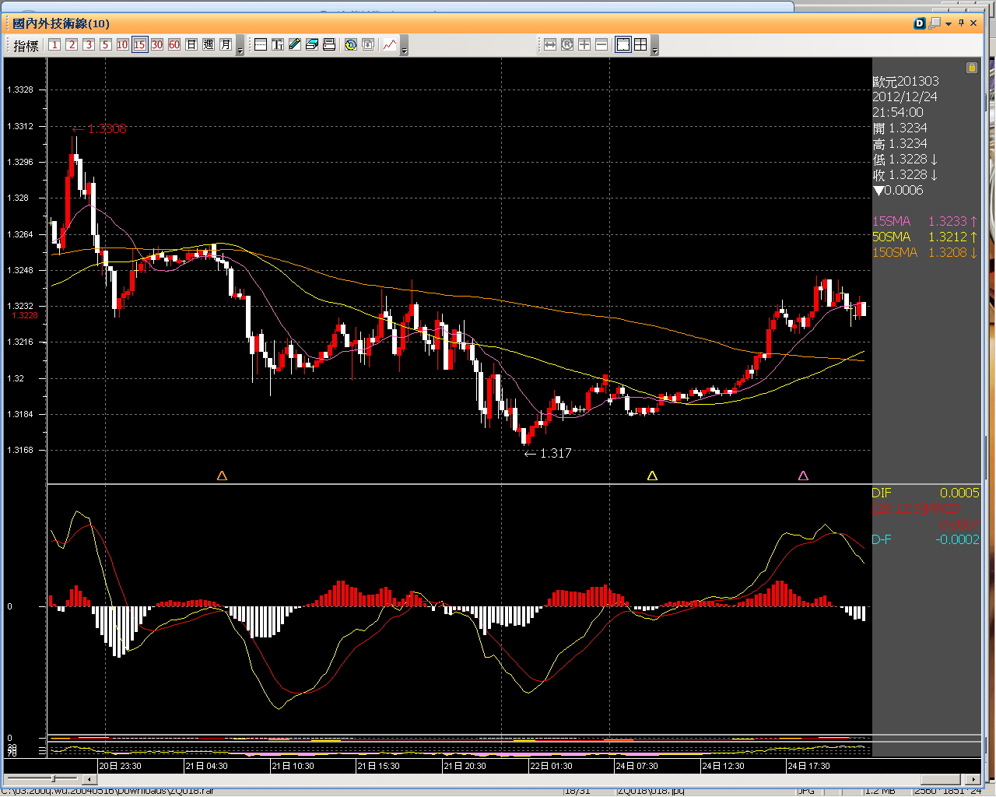Switch to the 1-minute timeframe
The width and height of the screenshot is (996, 797).
[x=54, y=45]
